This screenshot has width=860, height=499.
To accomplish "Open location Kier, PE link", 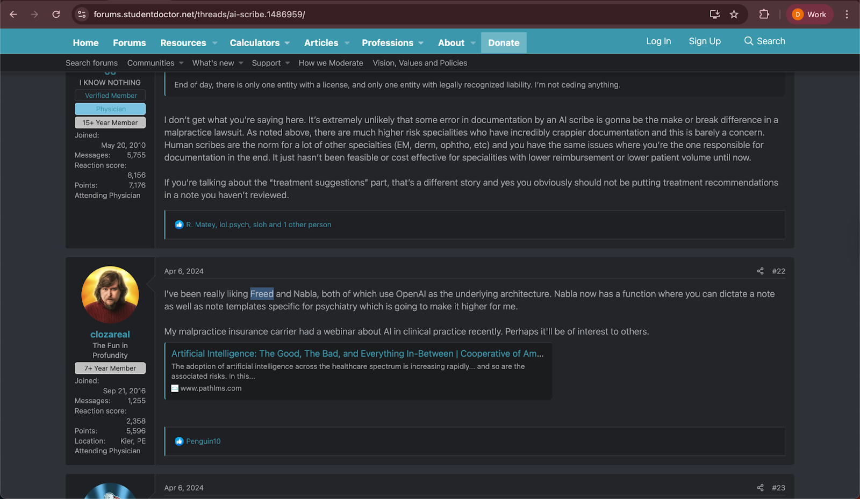I will 133,441.
